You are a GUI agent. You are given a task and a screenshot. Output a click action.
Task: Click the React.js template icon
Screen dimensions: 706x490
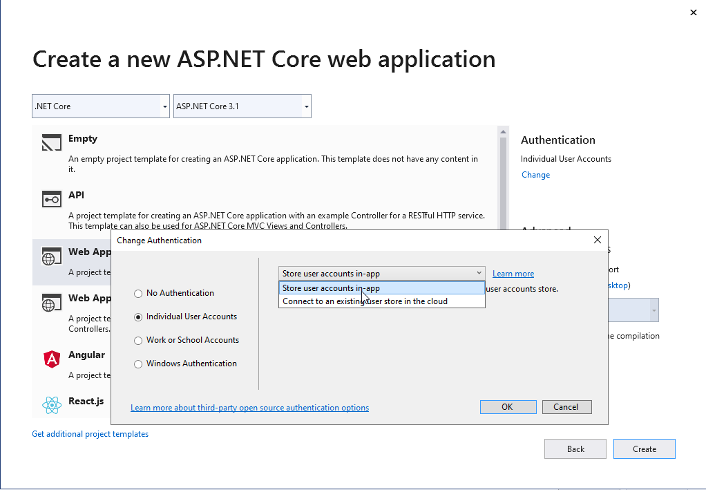pos(53,405)
